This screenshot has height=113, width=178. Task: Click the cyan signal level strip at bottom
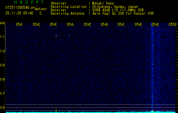click(91, 112)
